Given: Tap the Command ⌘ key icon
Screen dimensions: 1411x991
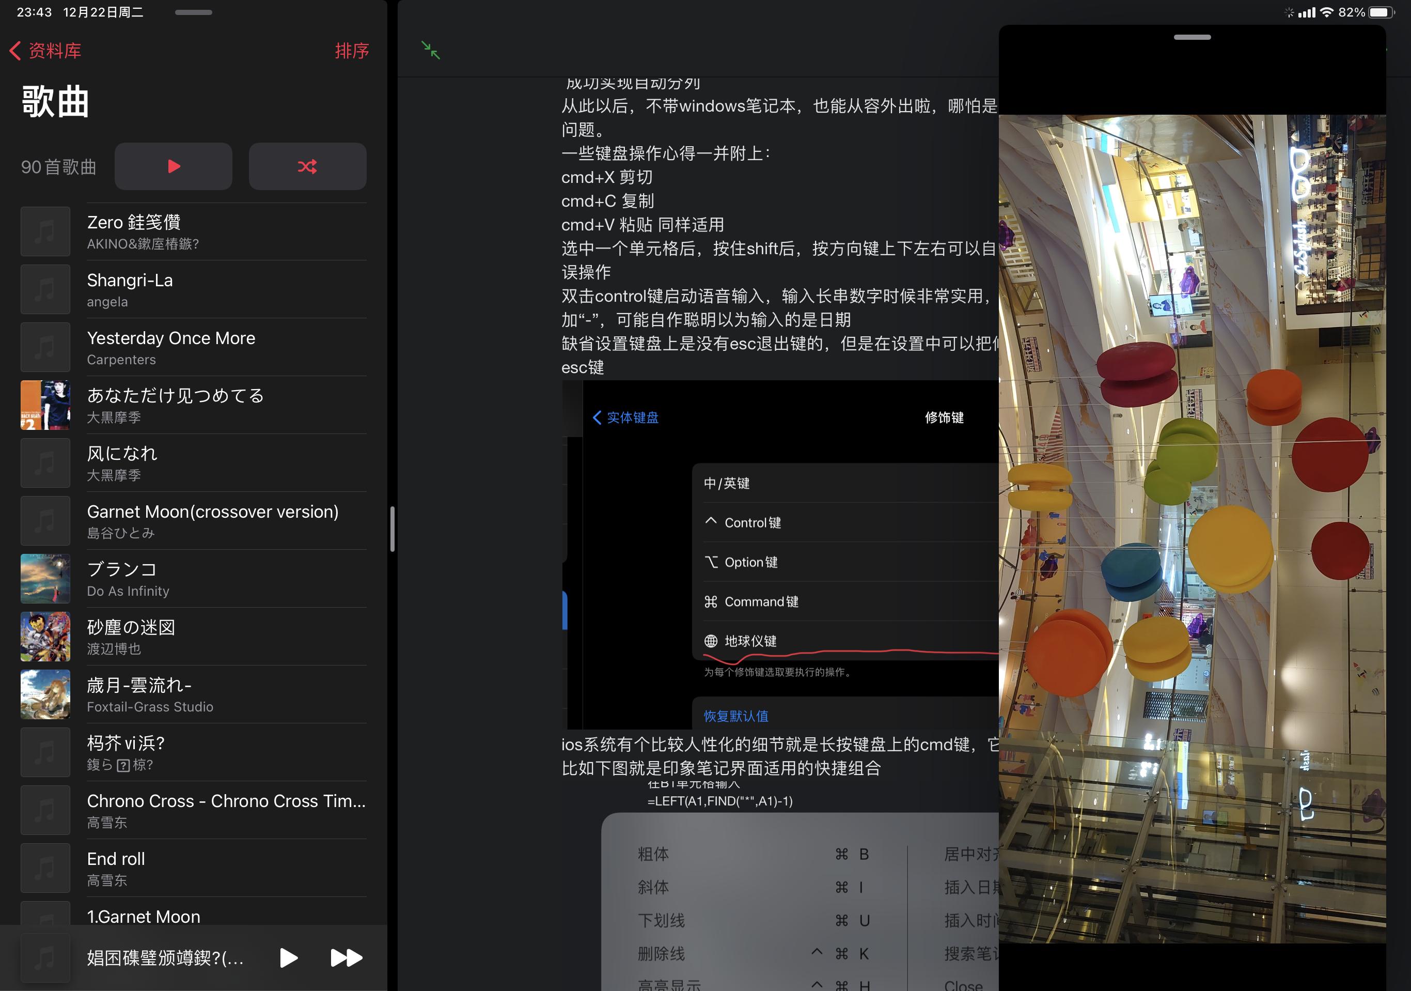Looking at the screenshot, I should click(711, 601).
